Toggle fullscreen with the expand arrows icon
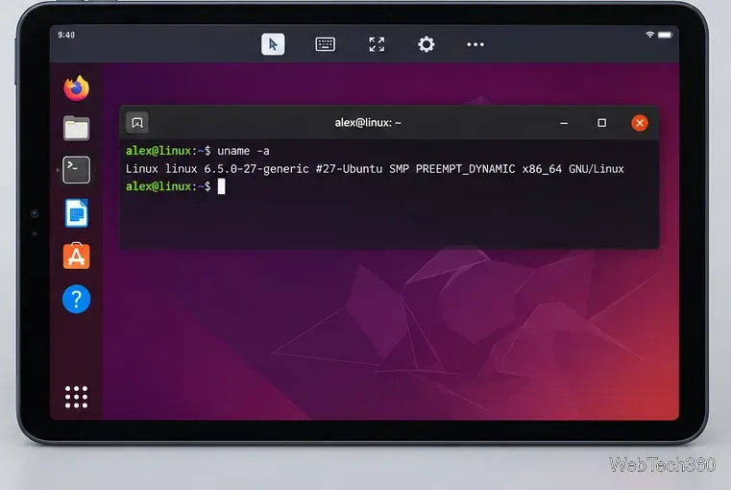Image resolution: width=731 pixels, height=490 pixels. click(x=377, y=44)
